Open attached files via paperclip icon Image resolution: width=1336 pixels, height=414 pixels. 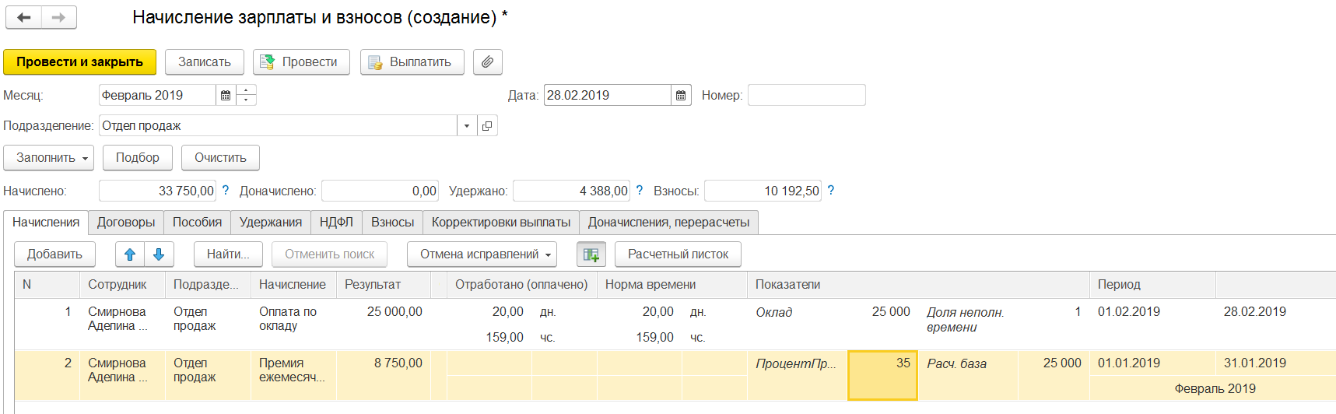point(487,62)
